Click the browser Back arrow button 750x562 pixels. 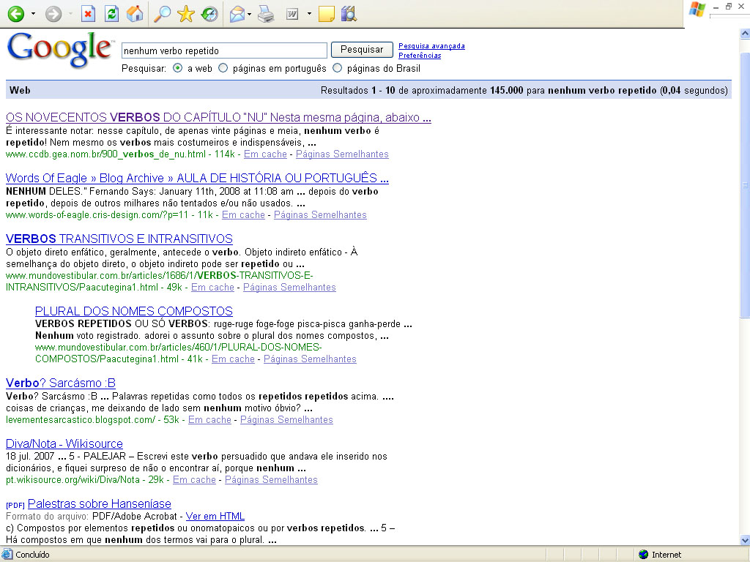(15, 14)
